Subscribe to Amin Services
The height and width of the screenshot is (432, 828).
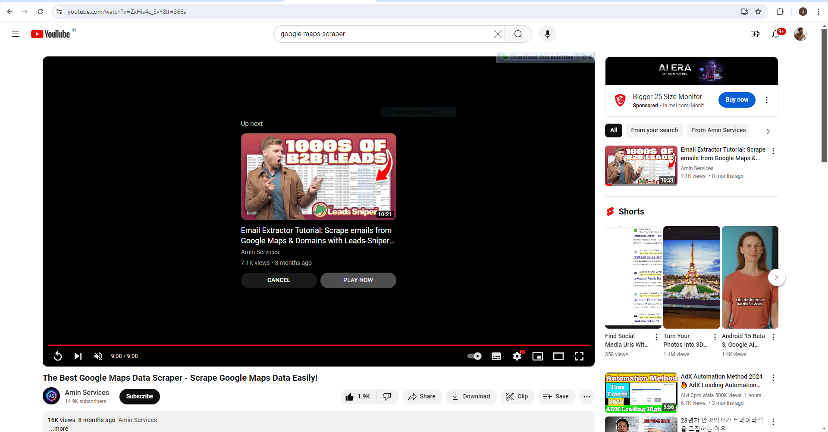point(140,397)
